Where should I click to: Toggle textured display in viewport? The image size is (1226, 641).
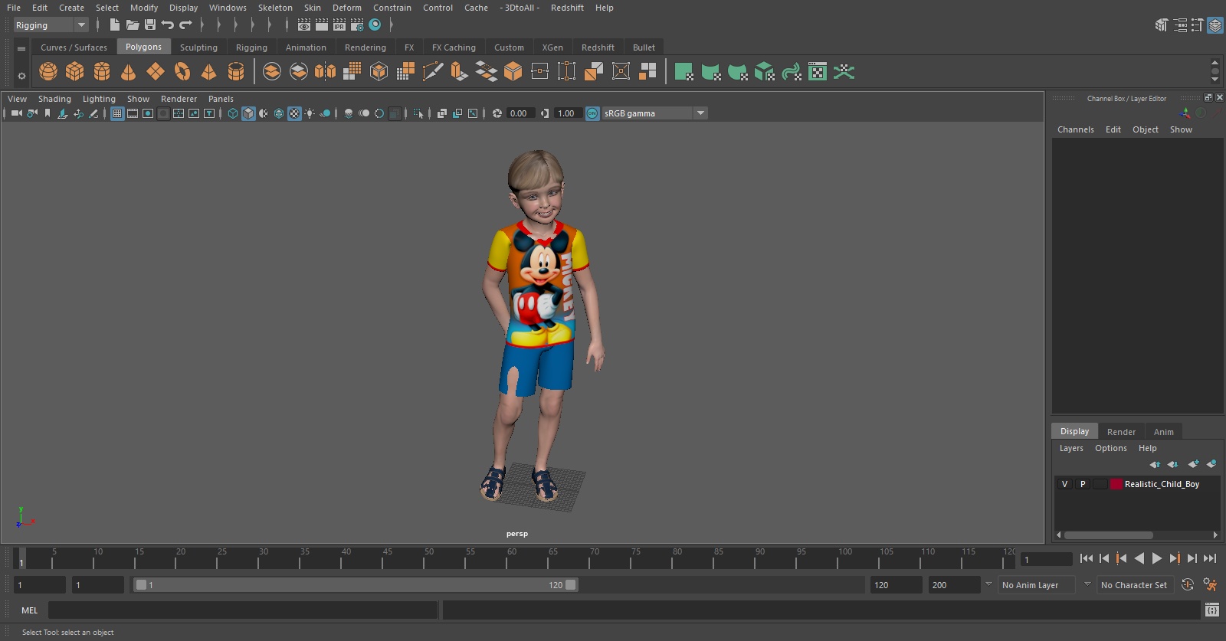(294, 113)
